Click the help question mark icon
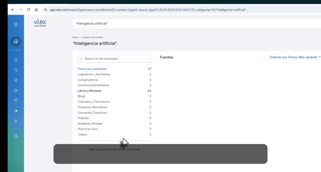The height and width of the screenshot is (172, 321). 16,136
